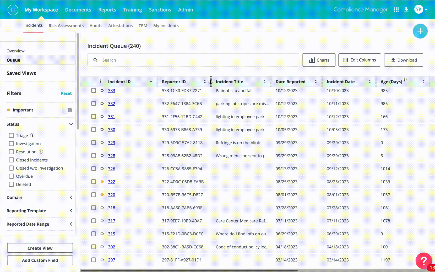Click the Reporter ID column resize handle

coord(211,82)
